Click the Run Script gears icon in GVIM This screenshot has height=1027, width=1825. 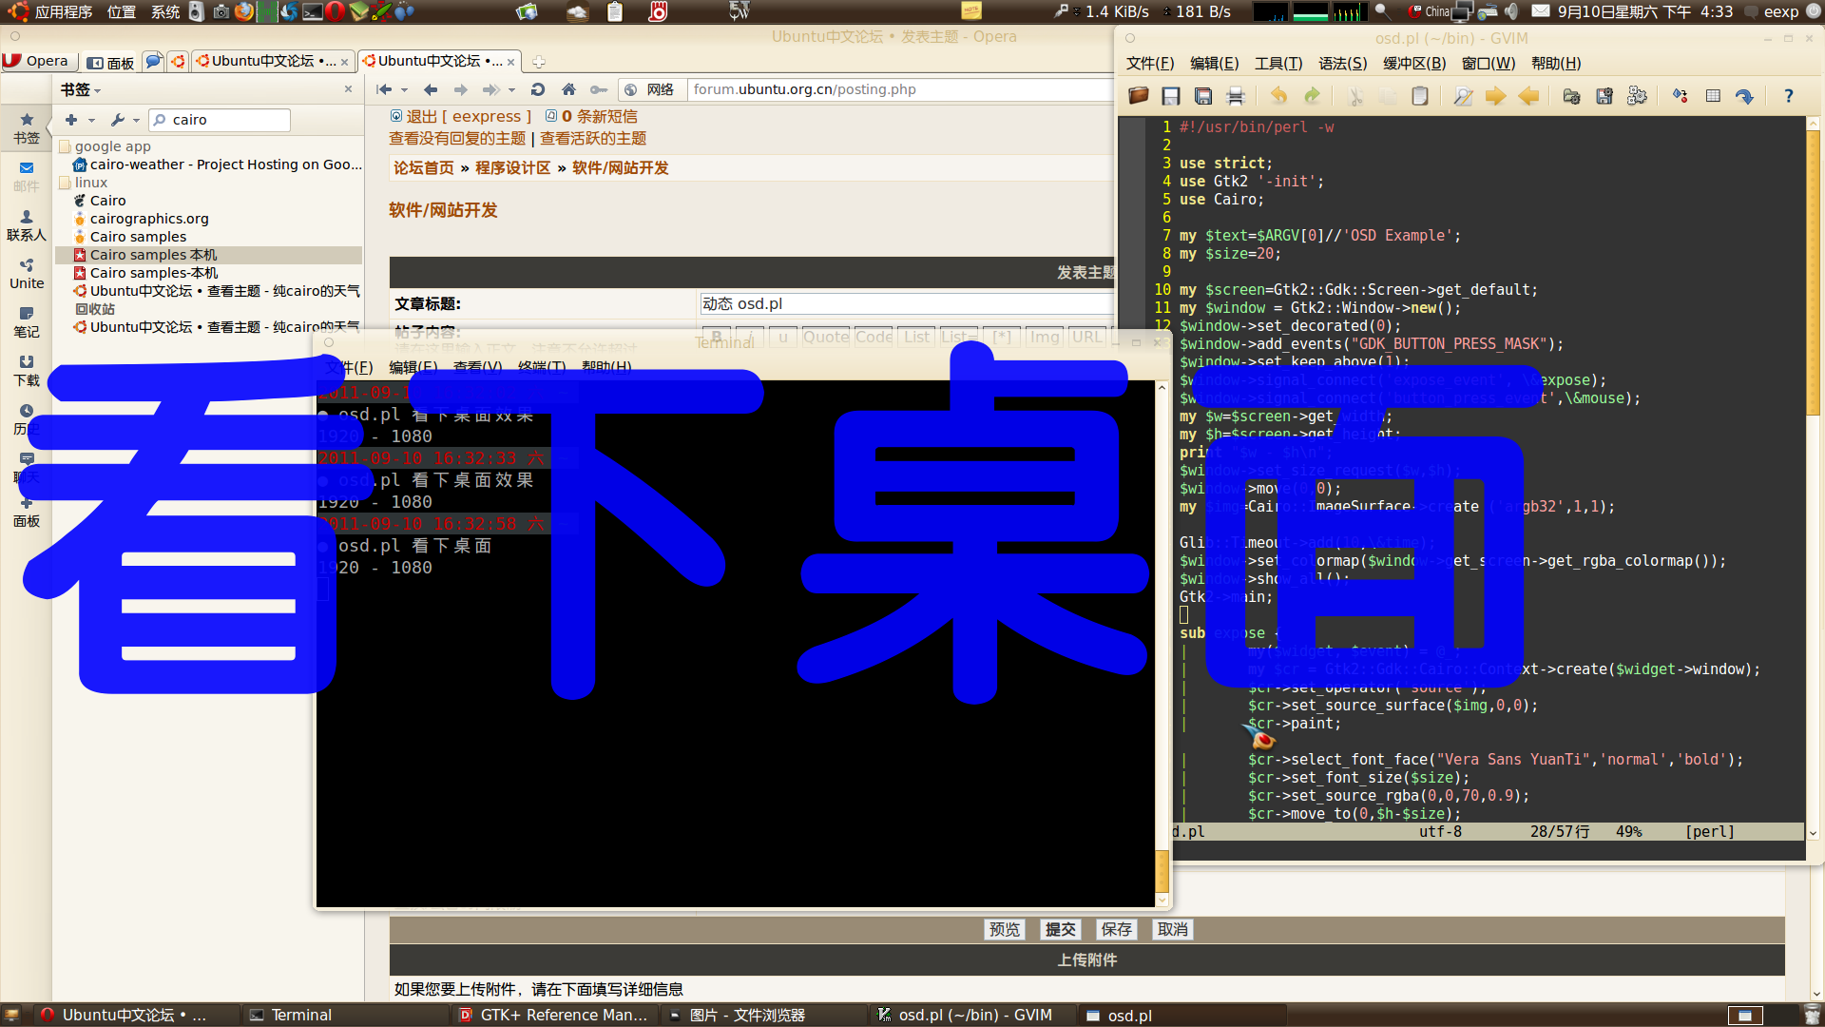pyautogui.click(x=1637, y=96)
